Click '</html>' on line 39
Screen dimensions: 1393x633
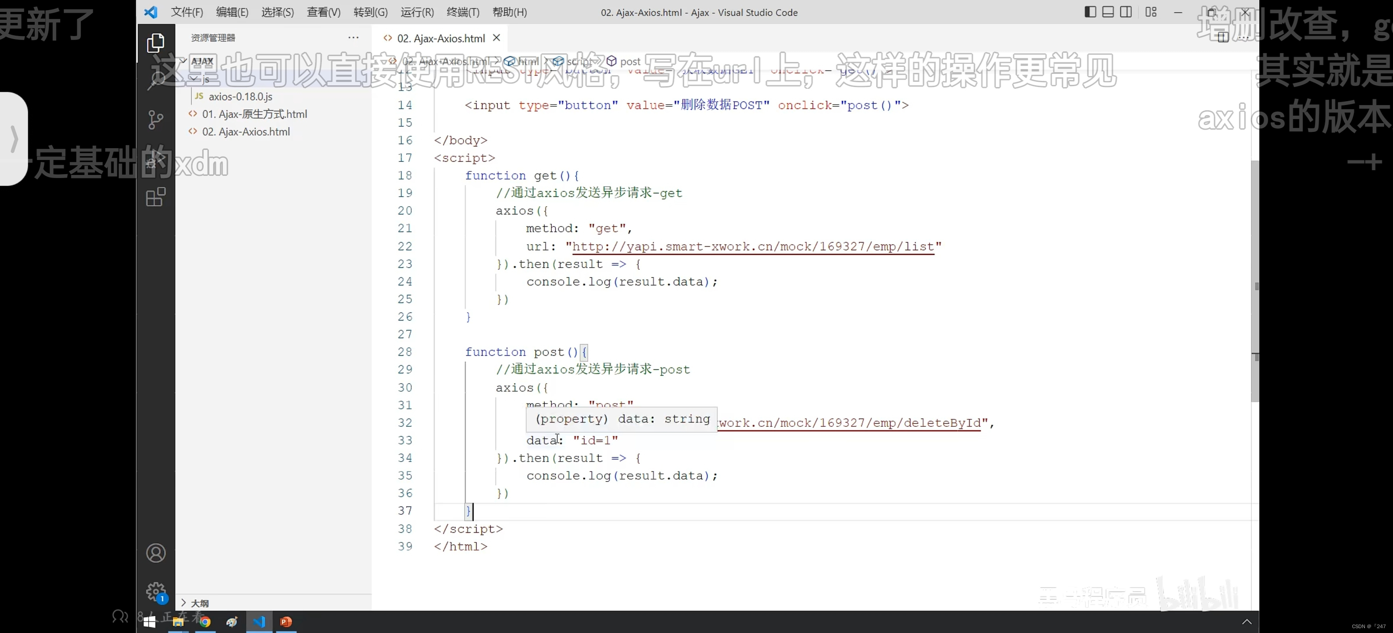(x=461, y=546)
